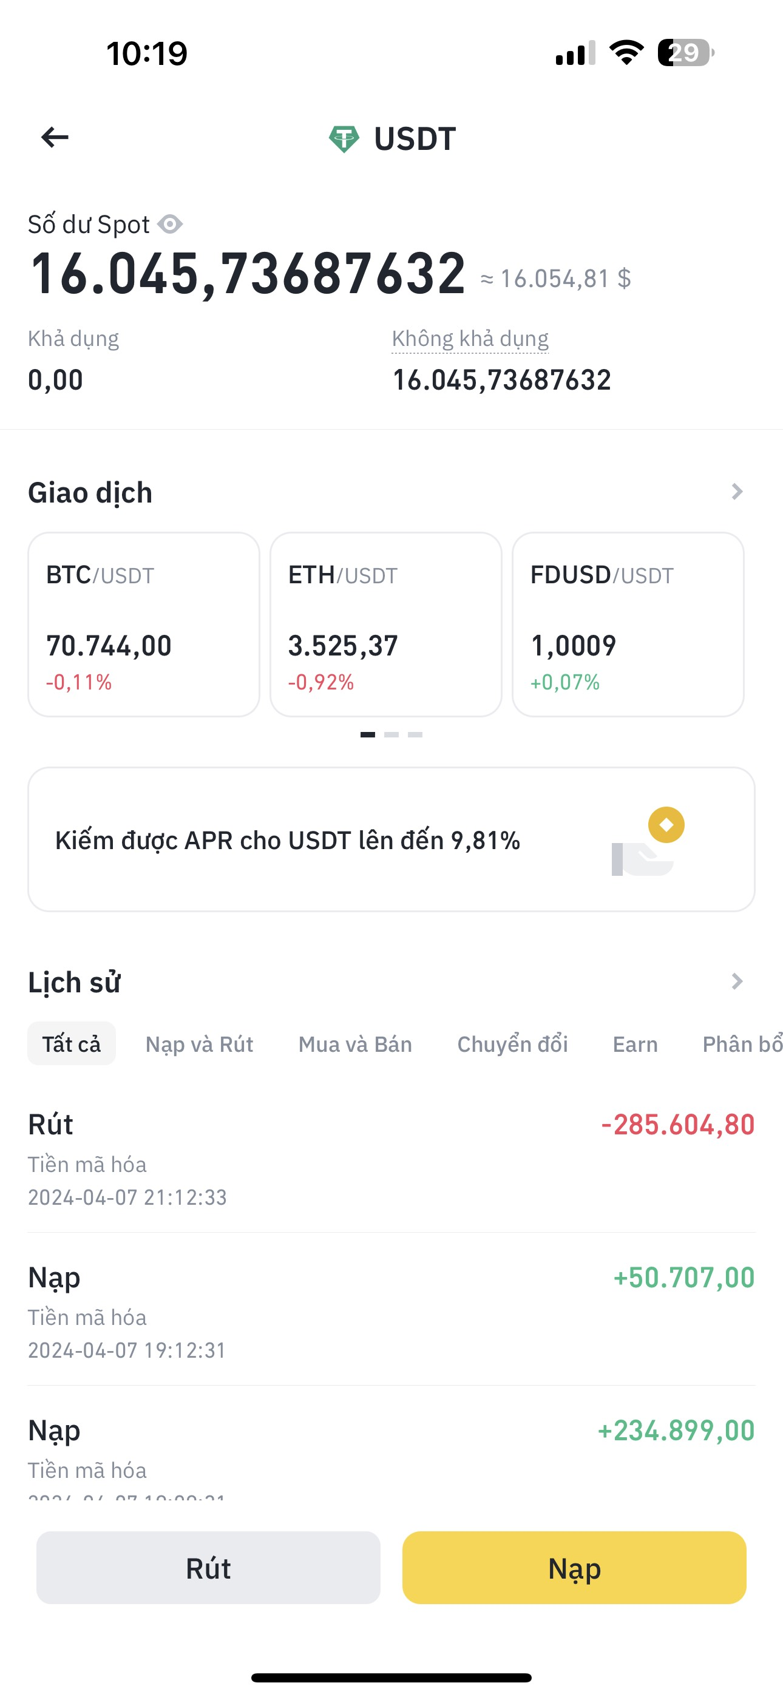Switch to the Nạp và Rút tab
Viewport: 783px width, 1697px height.
click(199, 1044)
